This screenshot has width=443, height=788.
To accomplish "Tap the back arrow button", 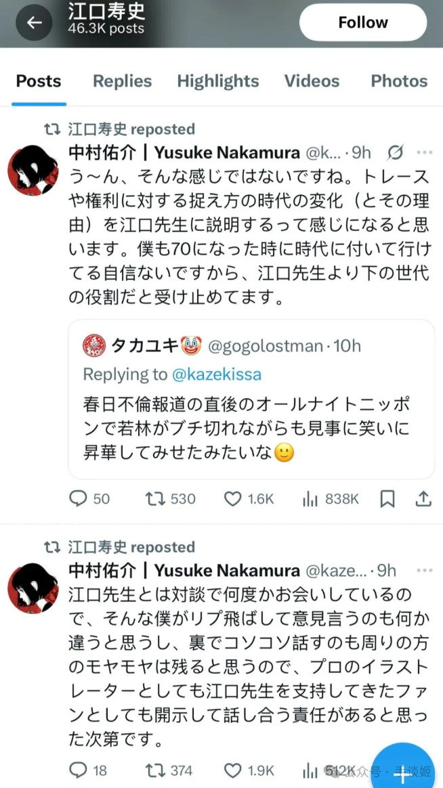I will click(34, 23).
